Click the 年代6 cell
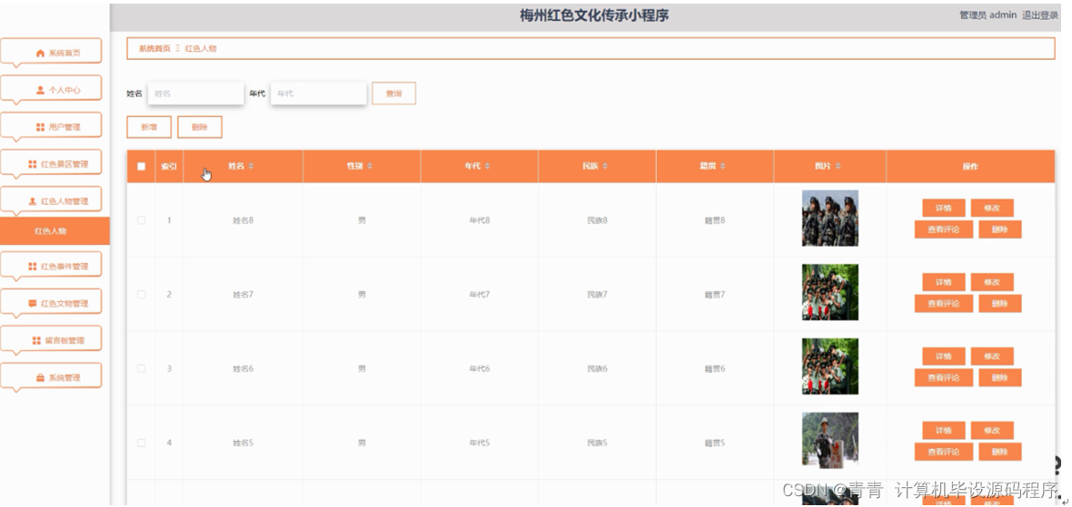1072x507 pixels. [480, 368]
